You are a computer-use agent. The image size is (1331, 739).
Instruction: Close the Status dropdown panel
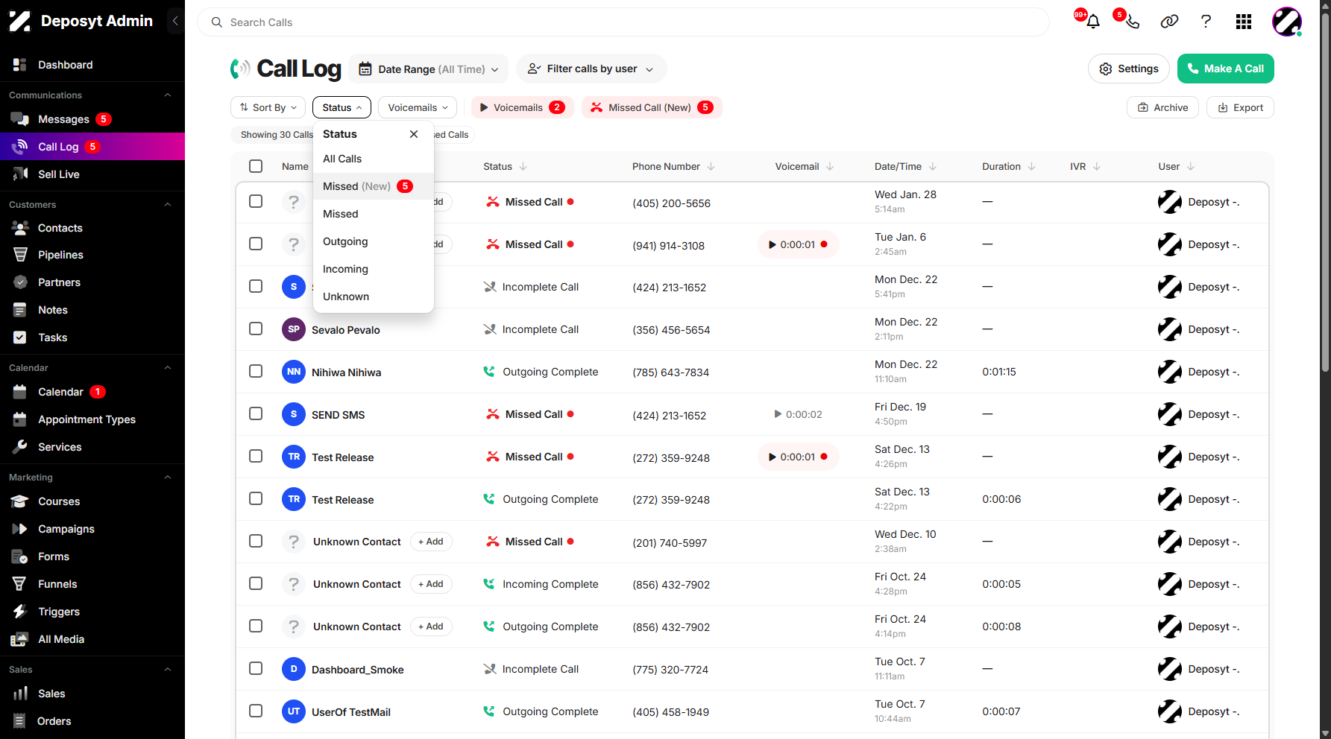414,134
